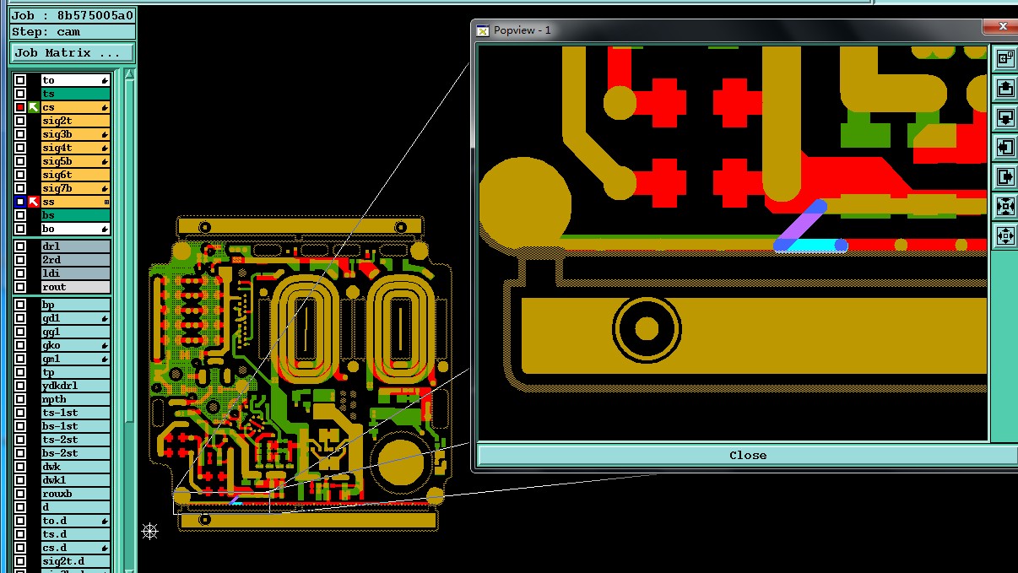Click the layer list scroll-up arrow
The image size is (1018, 573).
click(129, 74)
